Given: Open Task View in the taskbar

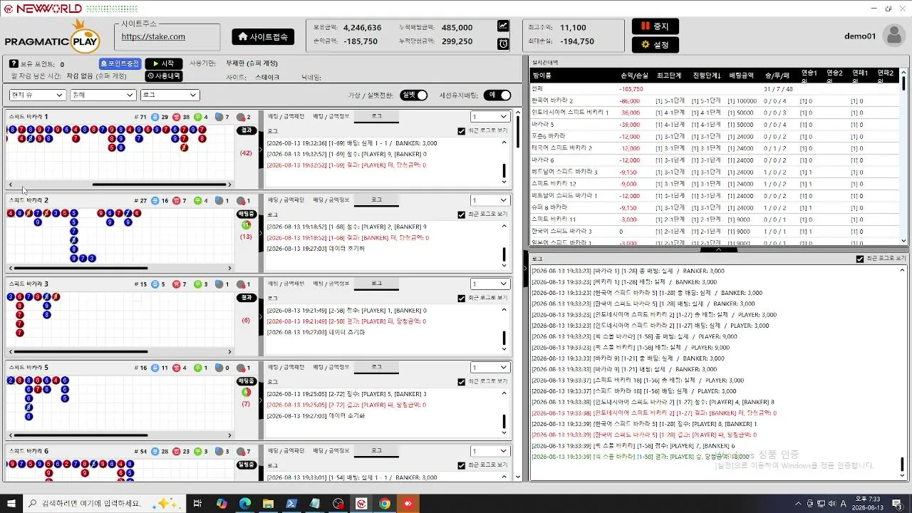Looking at the screenshot, I should pyautogui.click(x=197, y=504).
